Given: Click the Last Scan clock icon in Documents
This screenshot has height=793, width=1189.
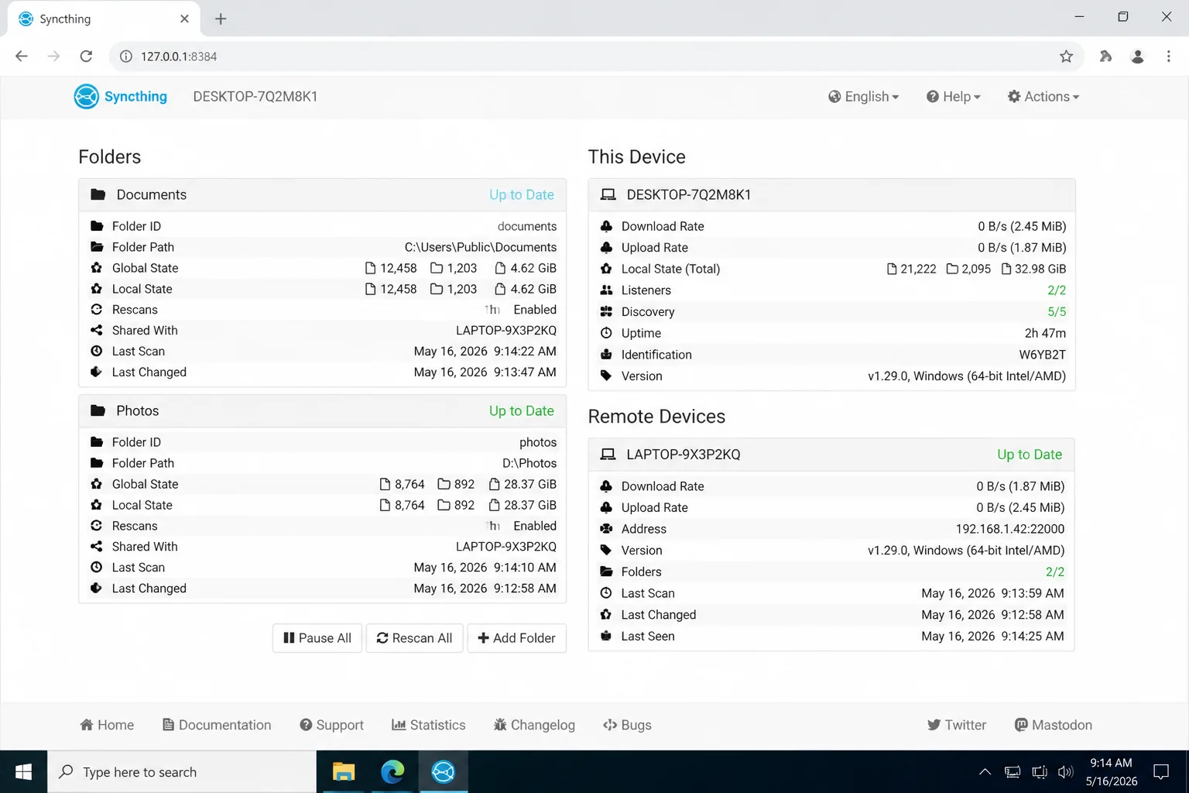Looking at the screenshot, I should 96,351.
